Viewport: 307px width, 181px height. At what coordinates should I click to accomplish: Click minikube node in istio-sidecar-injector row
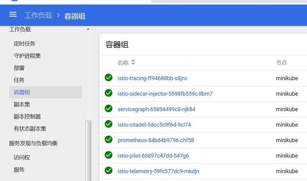pyautogui.click(x=287, y=94)
